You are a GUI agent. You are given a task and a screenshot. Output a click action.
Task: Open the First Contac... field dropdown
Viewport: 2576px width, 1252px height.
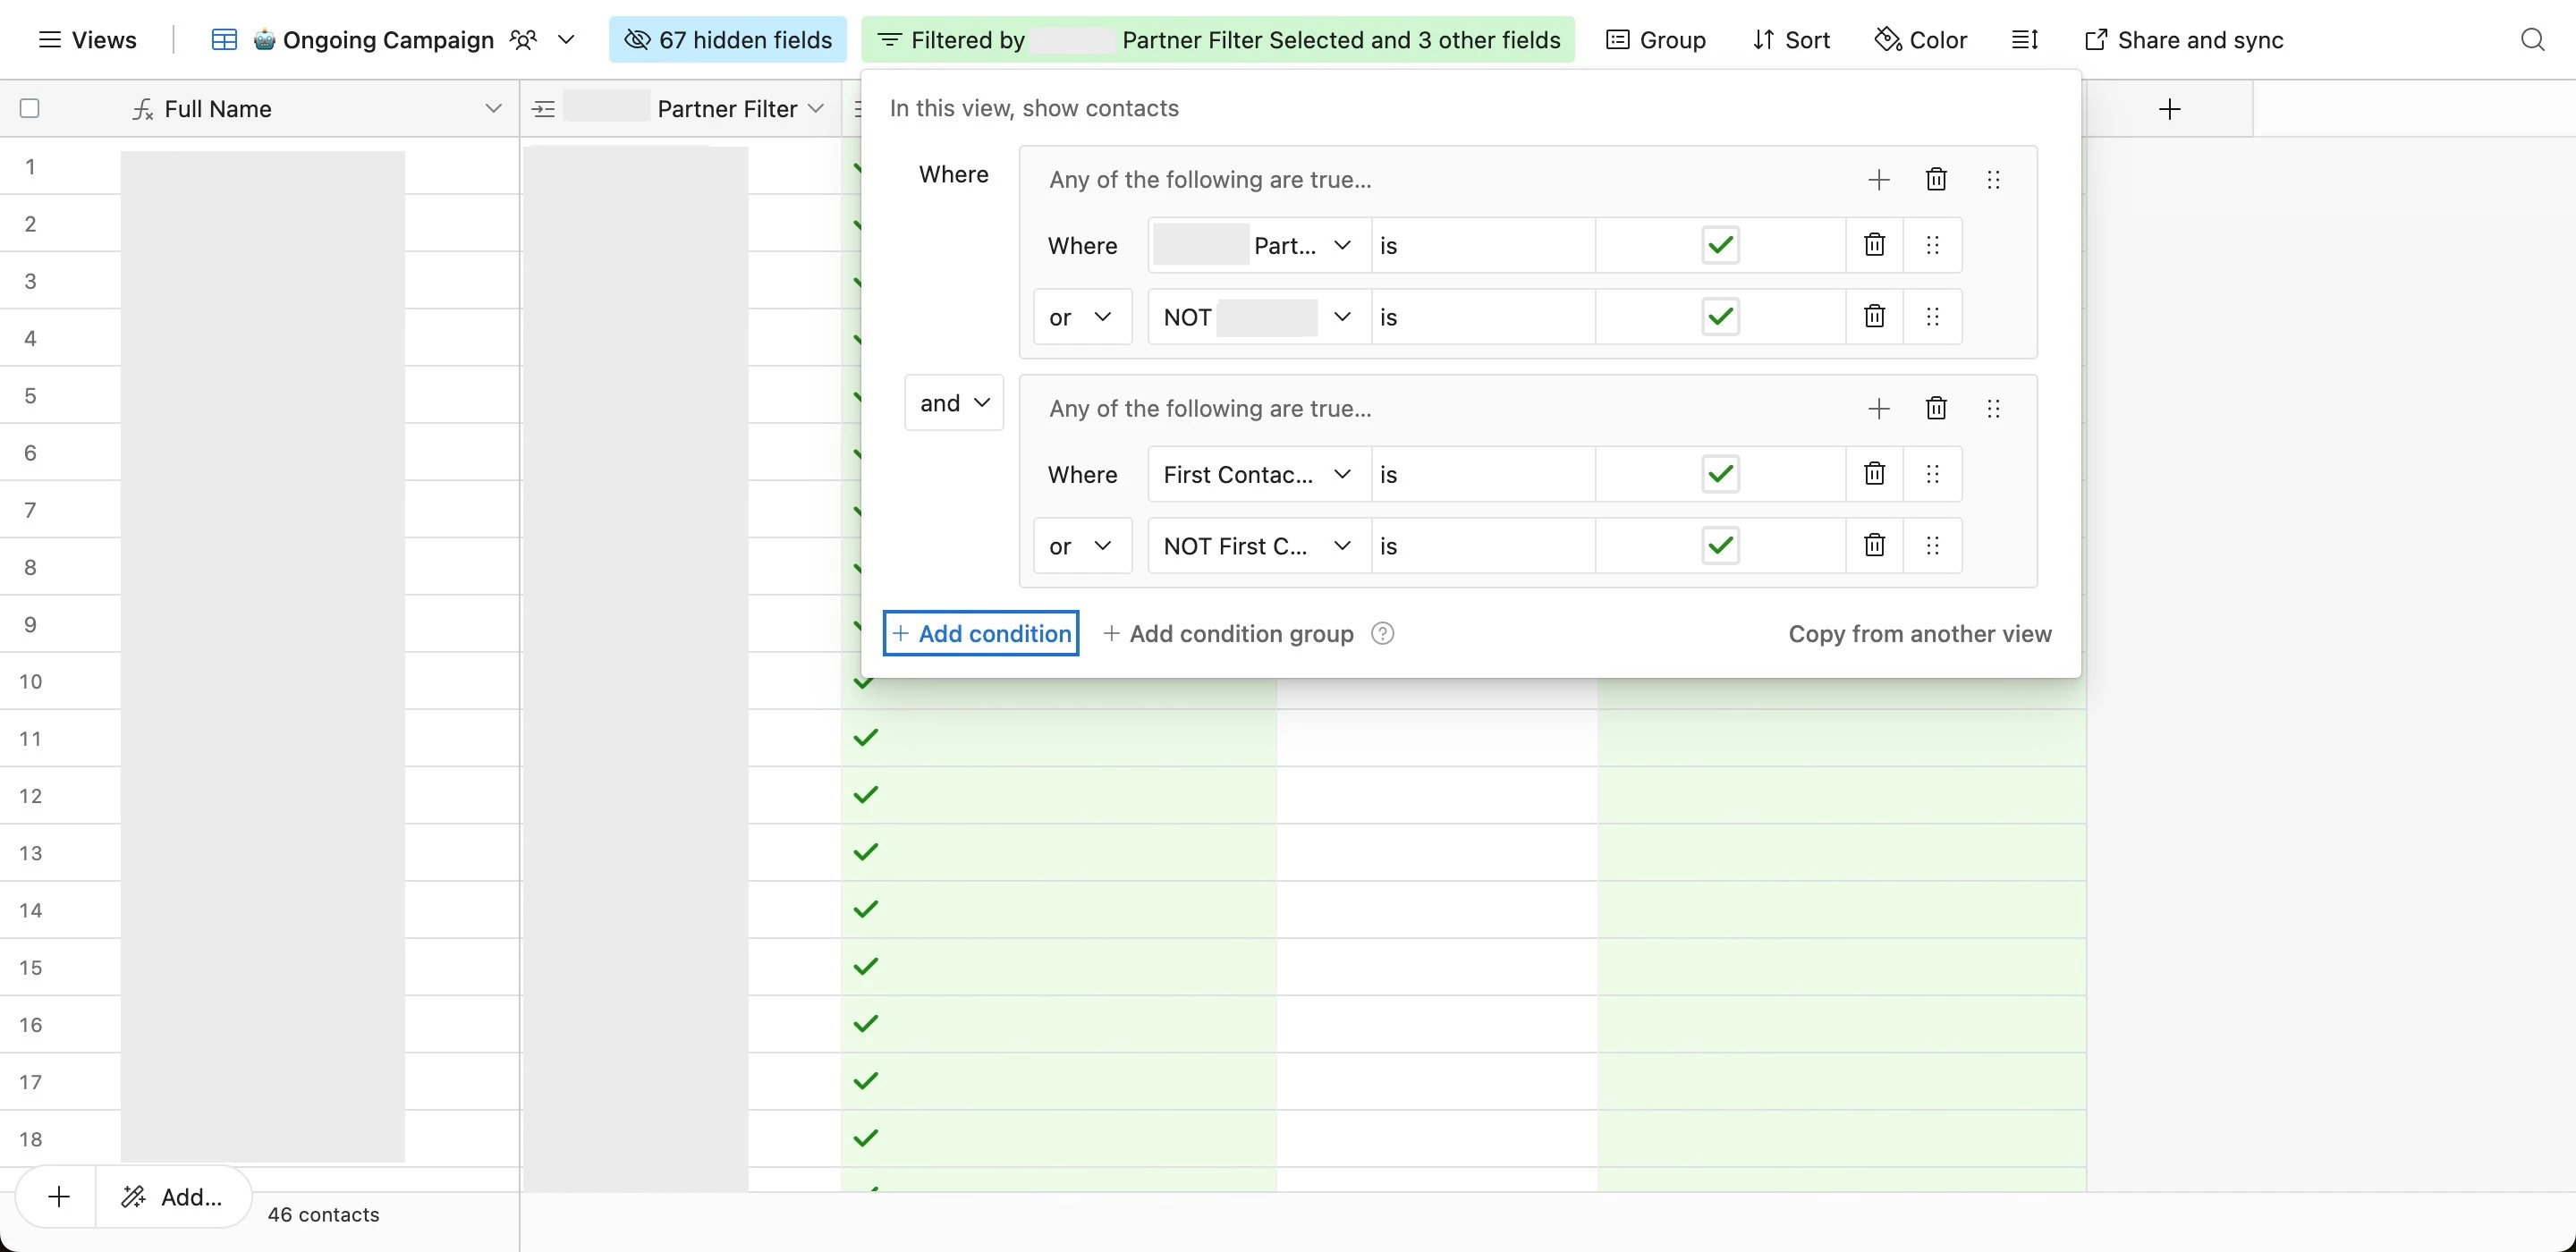pyautogui.click(x=1257, y=474)
